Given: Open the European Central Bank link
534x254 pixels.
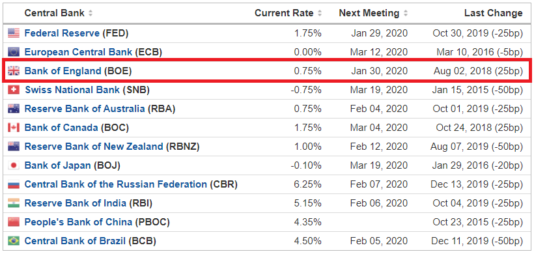Looking at the screenshot, I should (x=78, y=52).
